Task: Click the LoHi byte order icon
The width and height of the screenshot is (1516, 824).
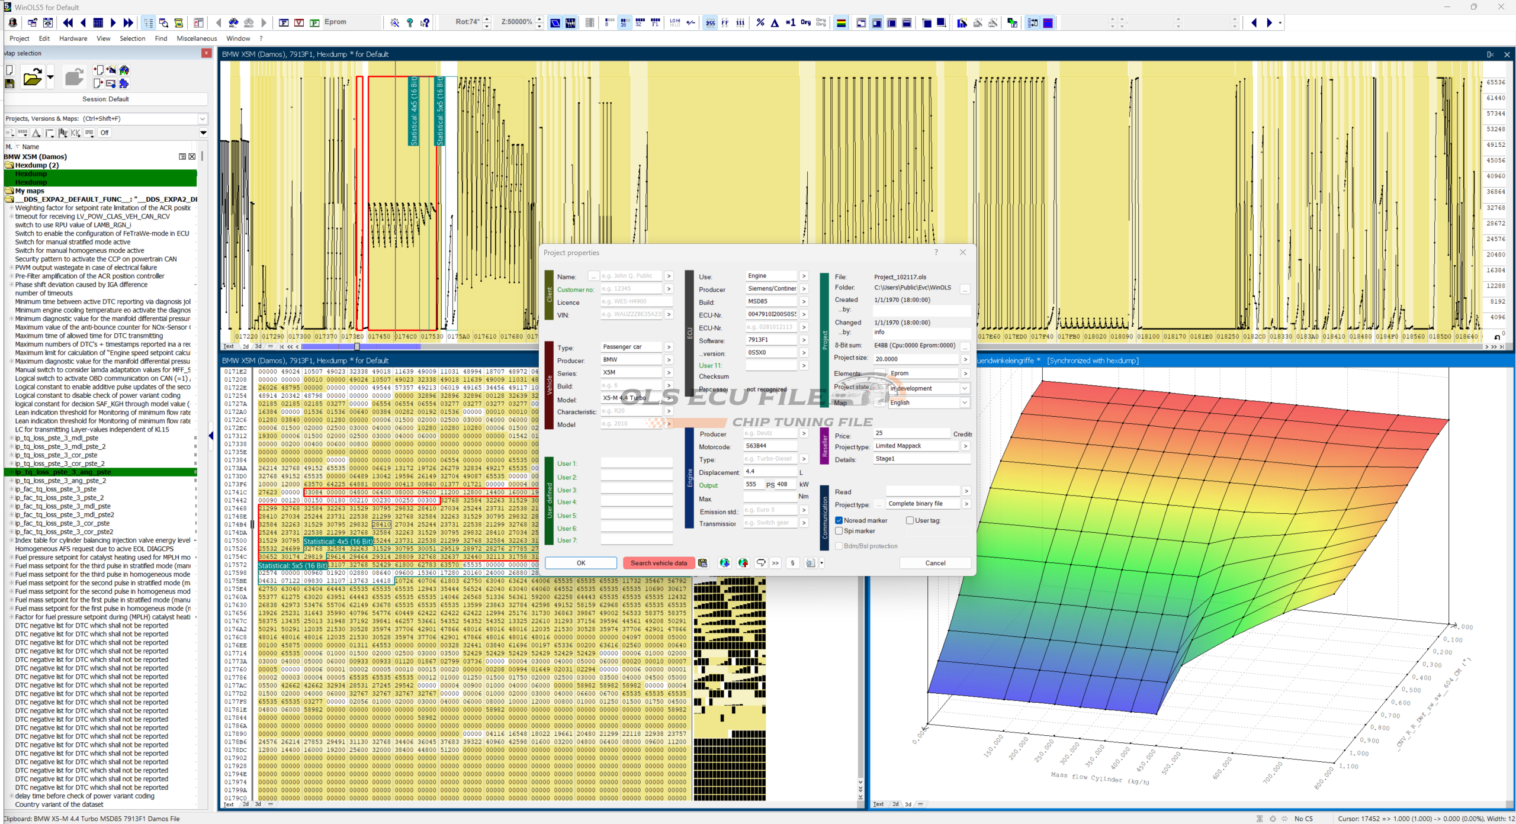Action: (x=675, y=23)
